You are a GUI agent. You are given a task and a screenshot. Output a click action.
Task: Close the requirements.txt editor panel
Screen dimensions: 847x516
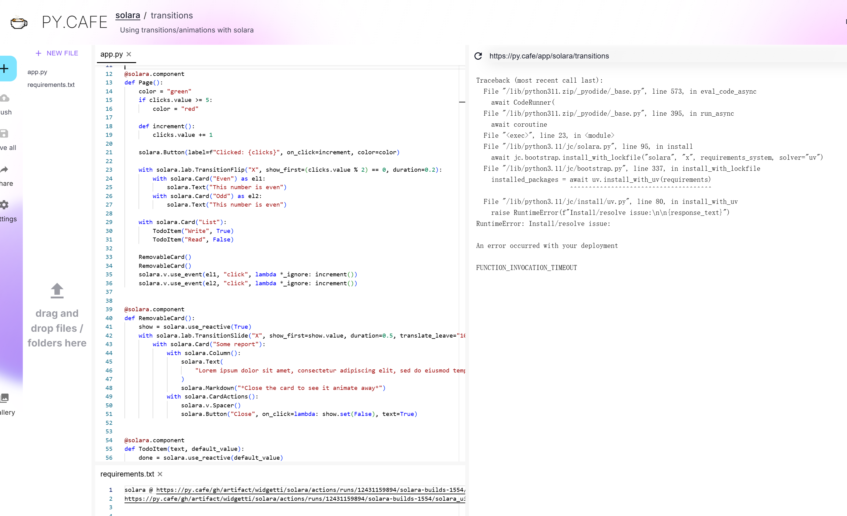pos(160,474)
